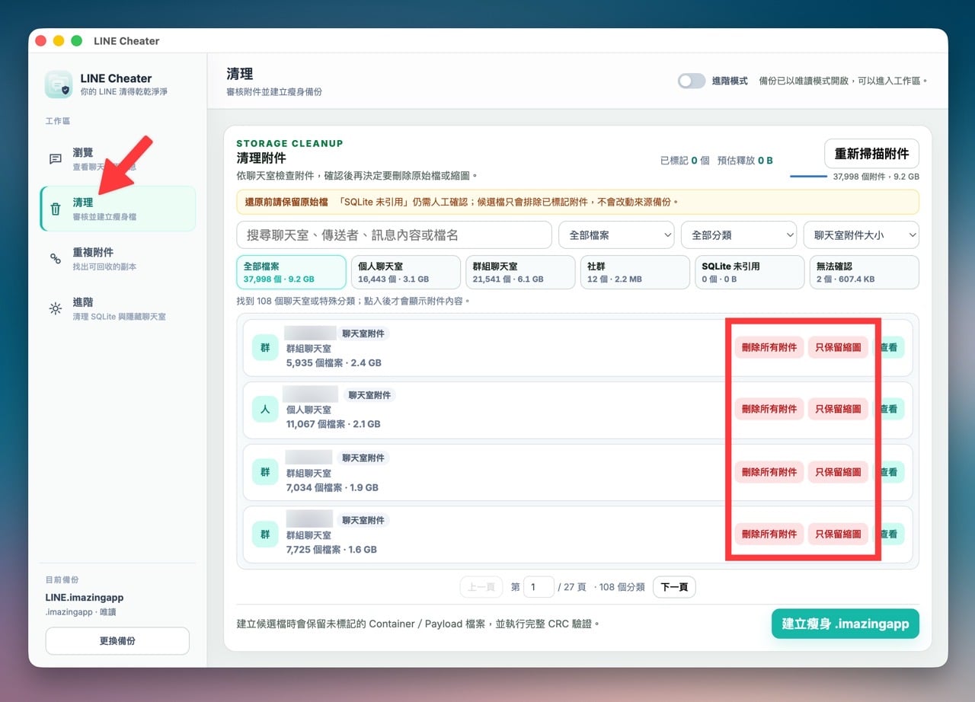
Task: Click the 個人聊天室 label in second row
Action: (308, 410)
